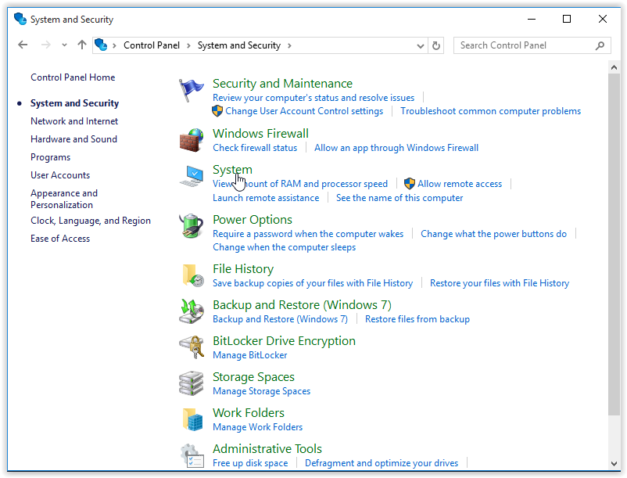The image size is (627, 478).
Task: Open Appearance and Personalization category
Action: (x=64, y=199)
